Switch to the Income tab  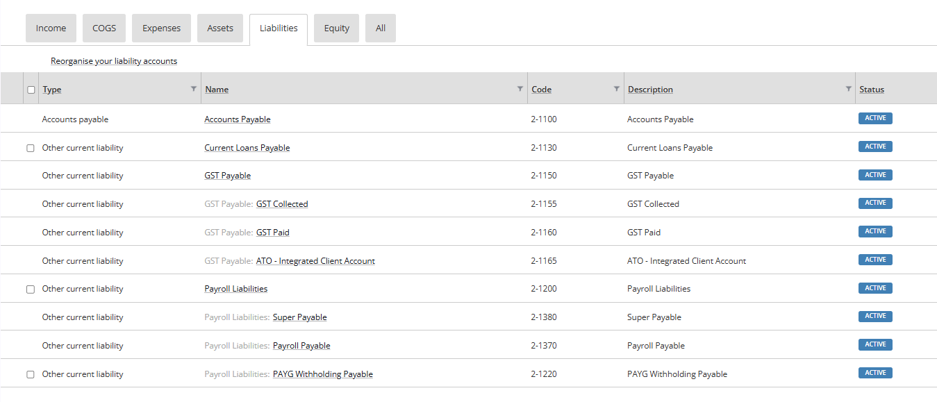51,28
